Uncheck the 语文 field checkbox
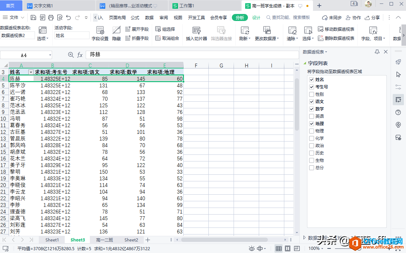The width and height of the screenshot is (406, 253). coord(312,102)
